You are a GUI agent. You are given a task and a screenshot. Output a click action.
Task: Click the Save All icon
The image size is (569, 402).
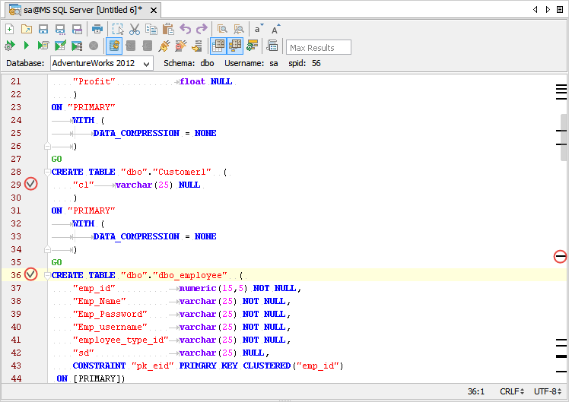click(x=77, y=29)
